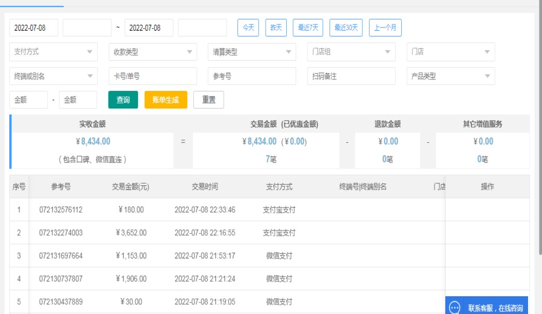Viewport: 542px width, 314px height.
Task: Click the yellow 账单生成 button
Action: pyautogui.click(x=165, y=100)
